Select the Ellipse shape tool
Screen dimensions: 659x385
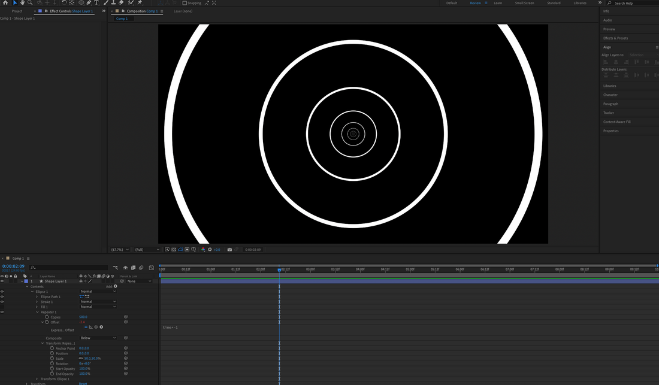point(81,2)
